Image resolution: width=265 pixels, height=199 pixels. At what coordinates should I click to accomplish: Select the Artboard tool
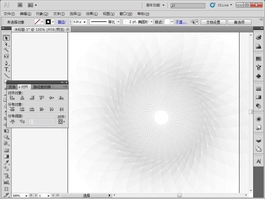click(6, 189)
